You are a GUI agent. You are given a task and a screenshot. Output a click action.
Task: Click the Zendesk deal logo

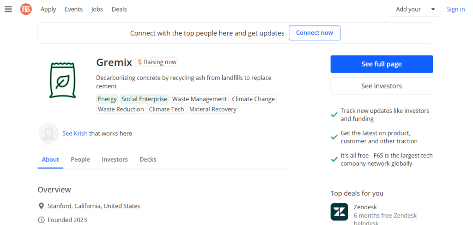(340, 212)
